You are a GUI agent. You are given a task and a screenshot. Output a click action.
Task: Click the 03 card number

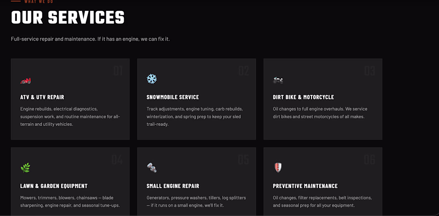pos(370,71)
